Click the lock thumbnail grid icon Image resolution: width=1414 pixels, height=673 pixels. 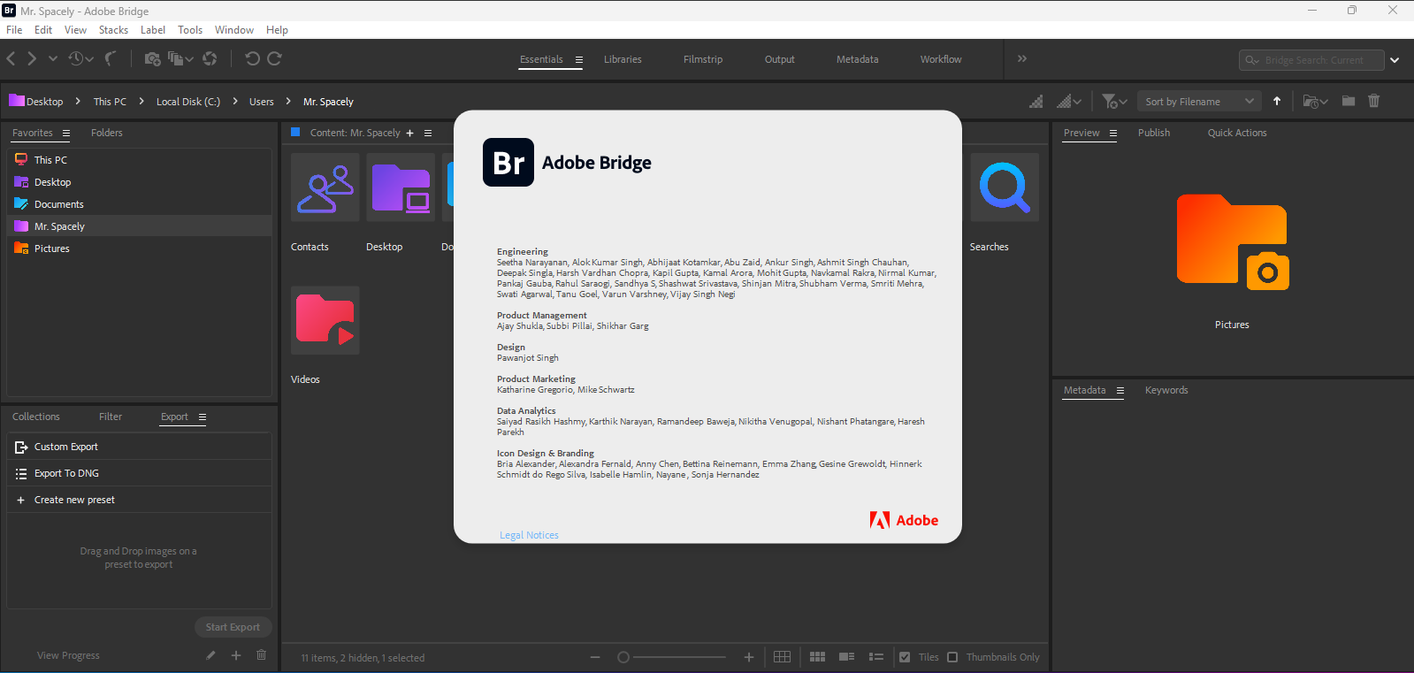coord(782,657)
